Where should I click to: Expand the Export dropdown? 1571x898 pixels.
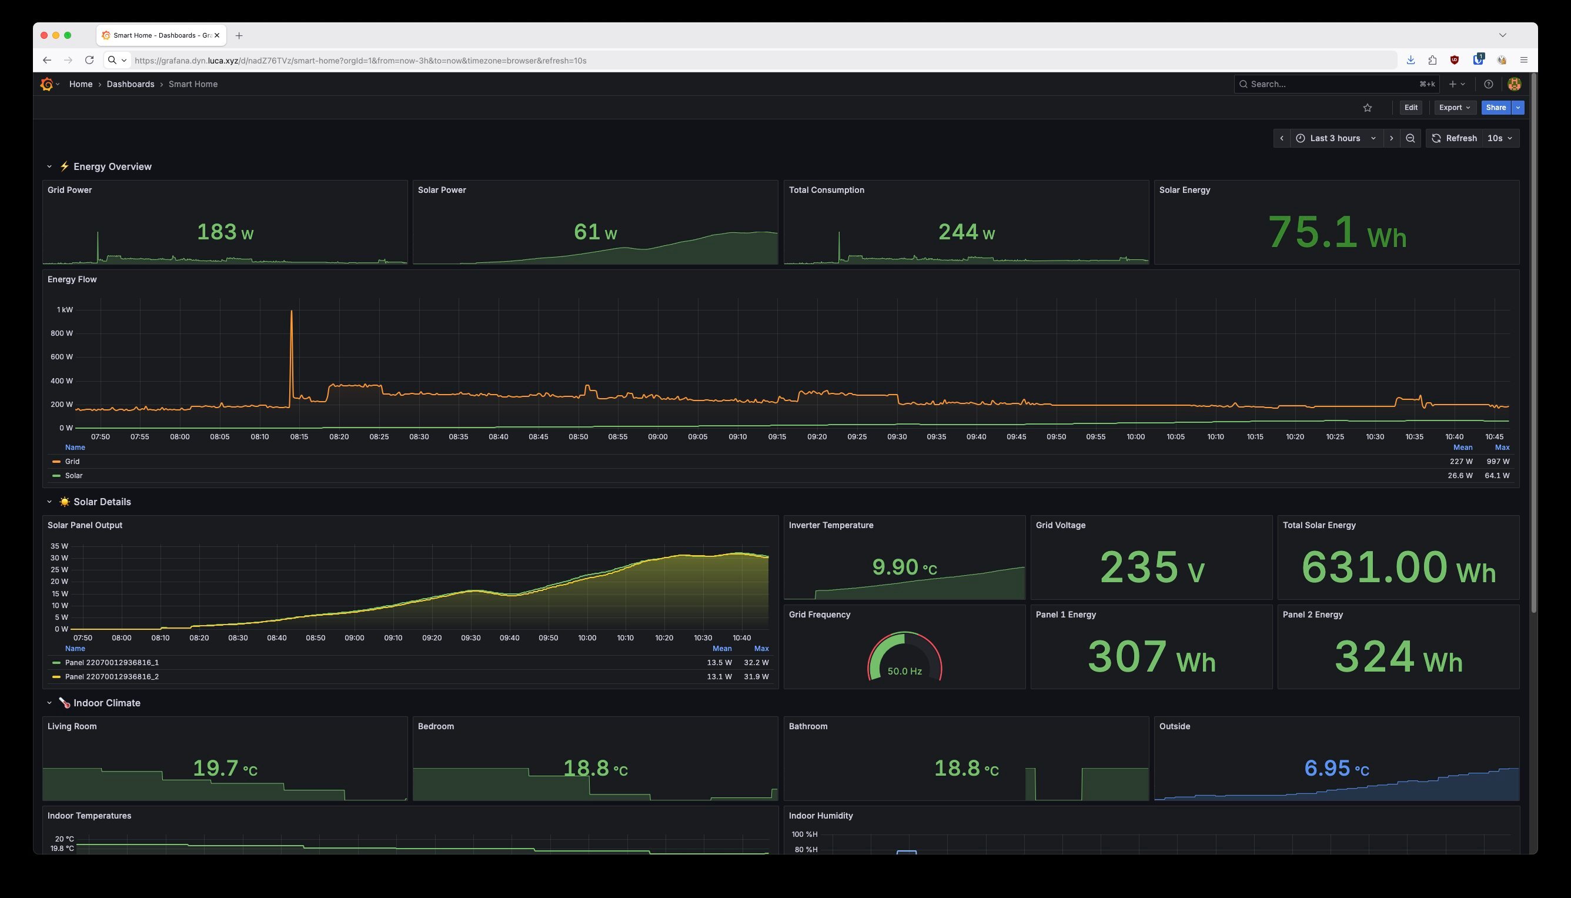pos(1455,107)
